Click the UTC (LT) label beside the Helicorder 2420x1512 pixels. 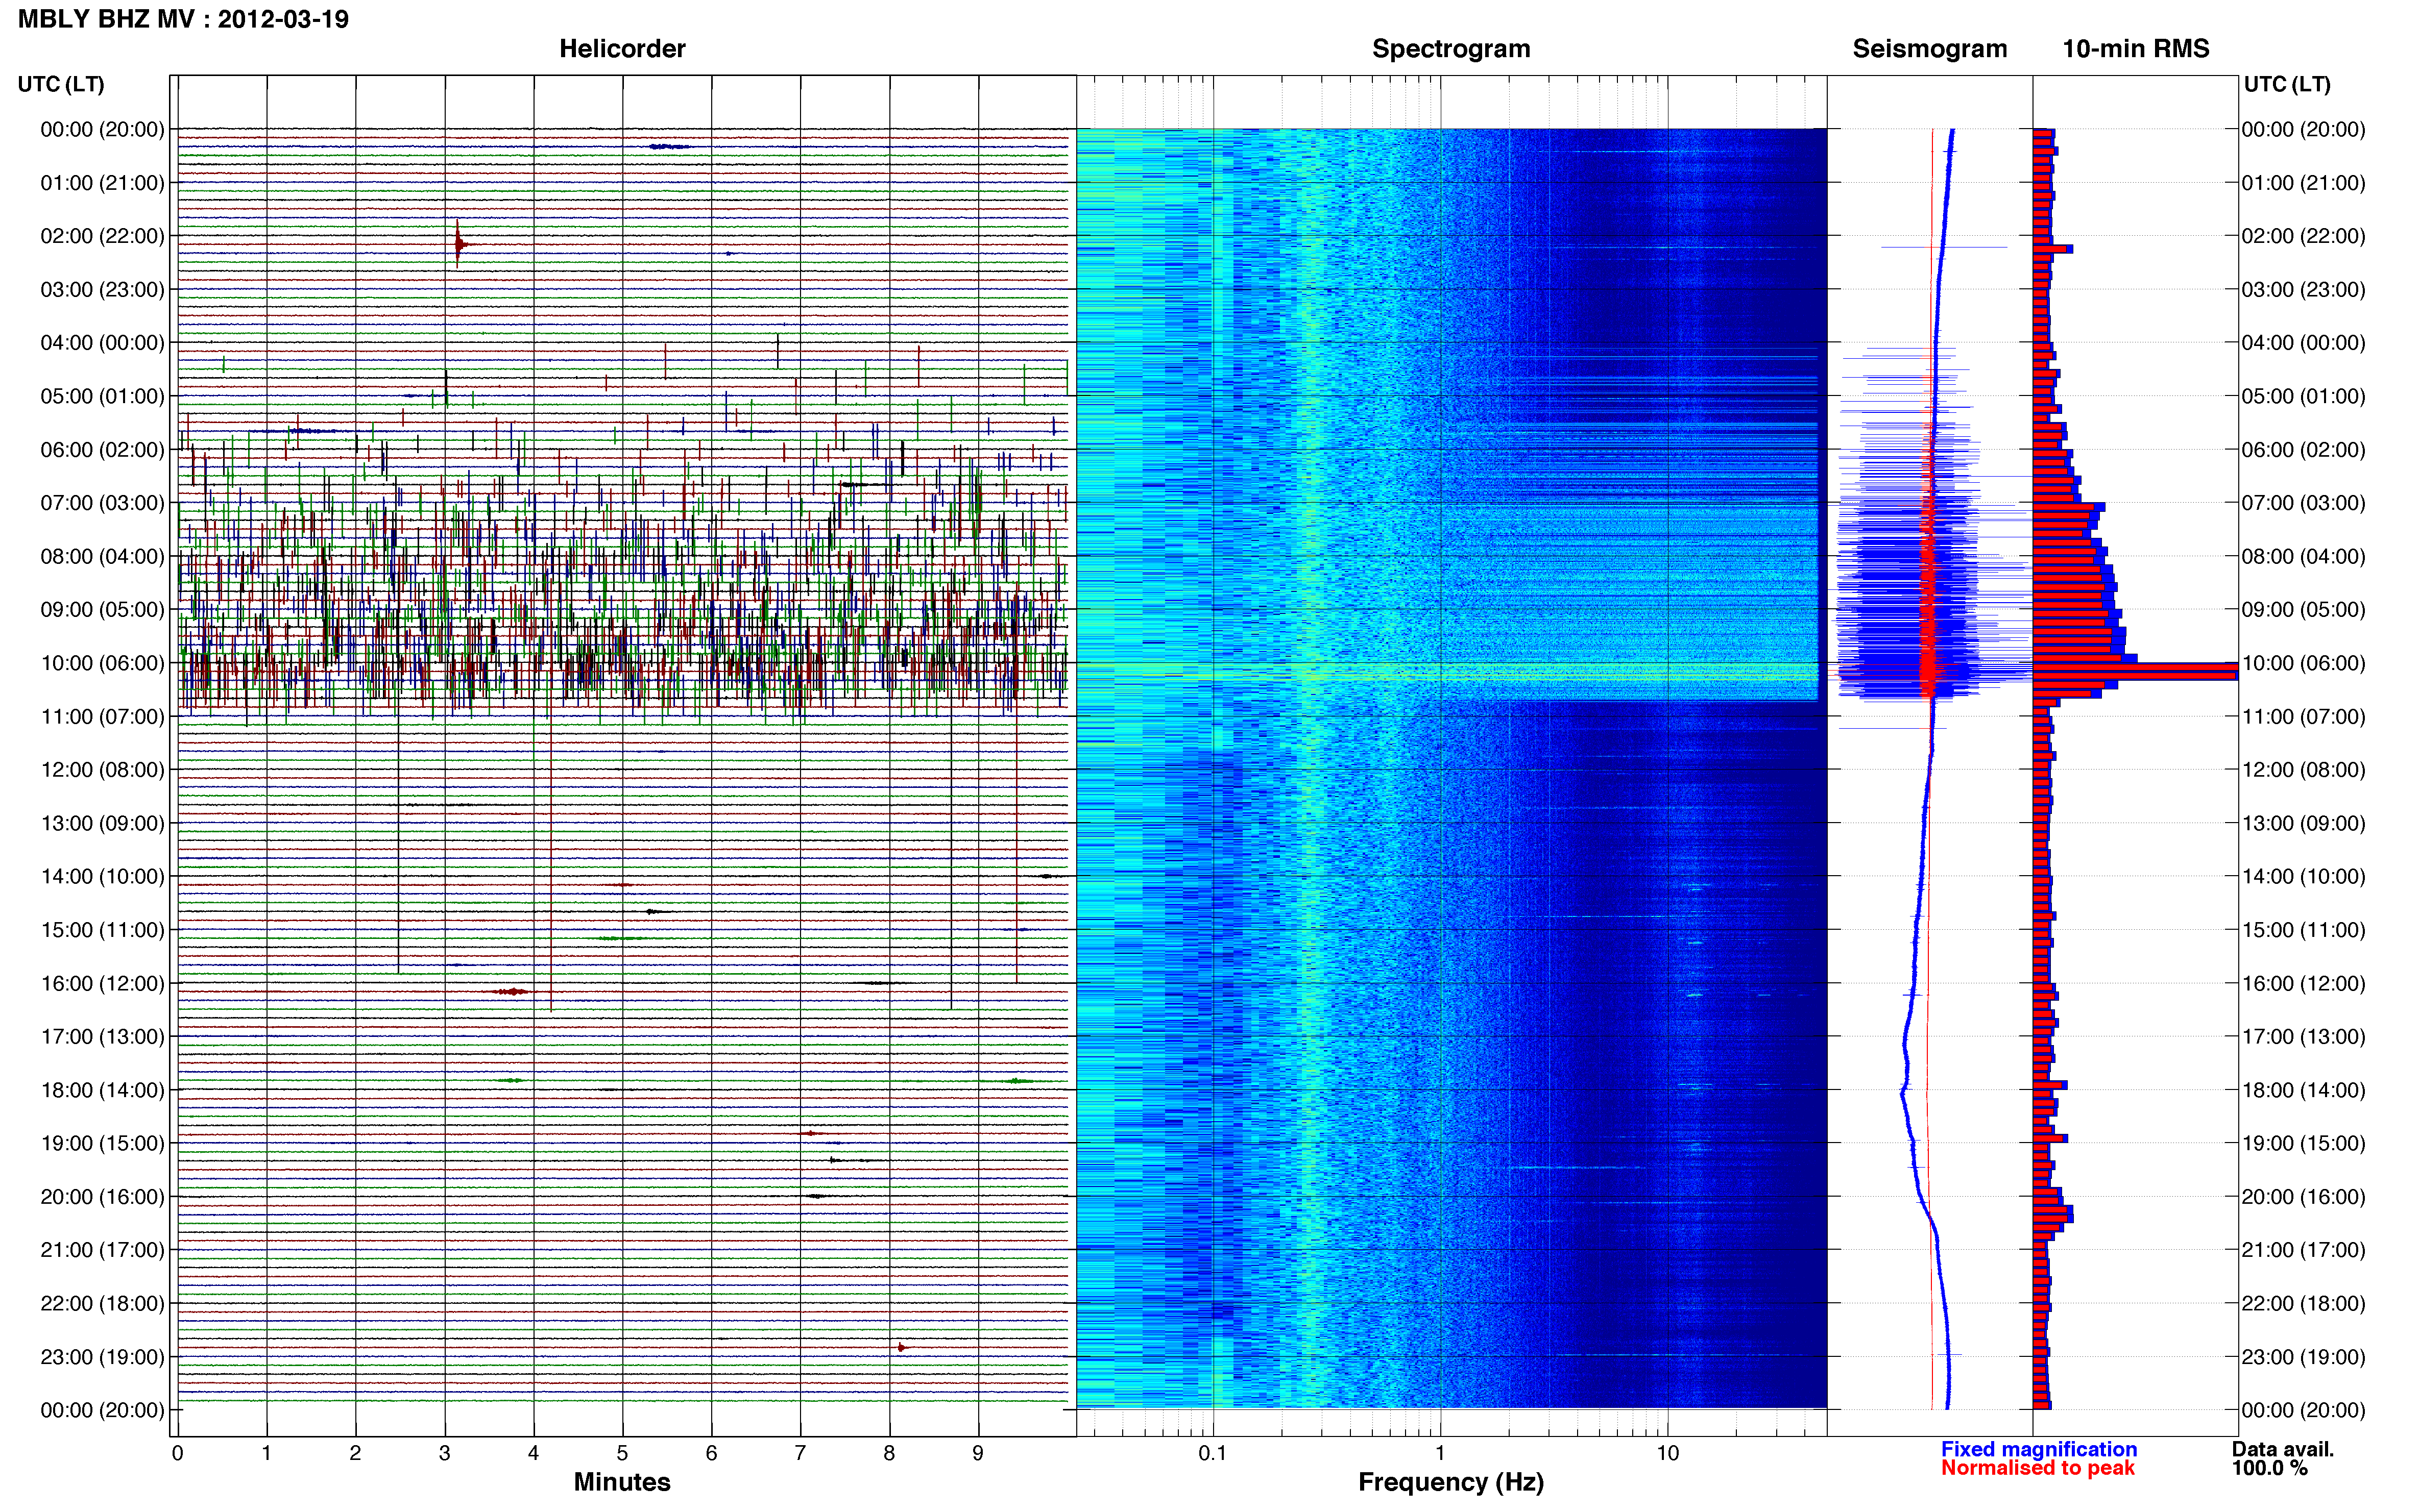pos(61,84)
